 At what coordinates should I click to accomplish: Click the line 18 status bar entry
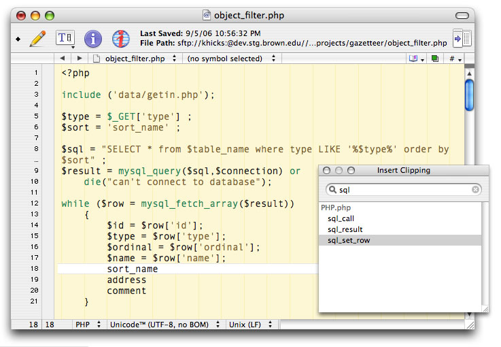[33, 325]
